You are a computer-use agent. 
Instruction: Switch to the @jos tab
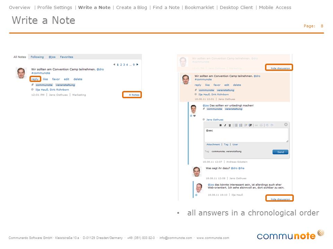tap(52, 57)
